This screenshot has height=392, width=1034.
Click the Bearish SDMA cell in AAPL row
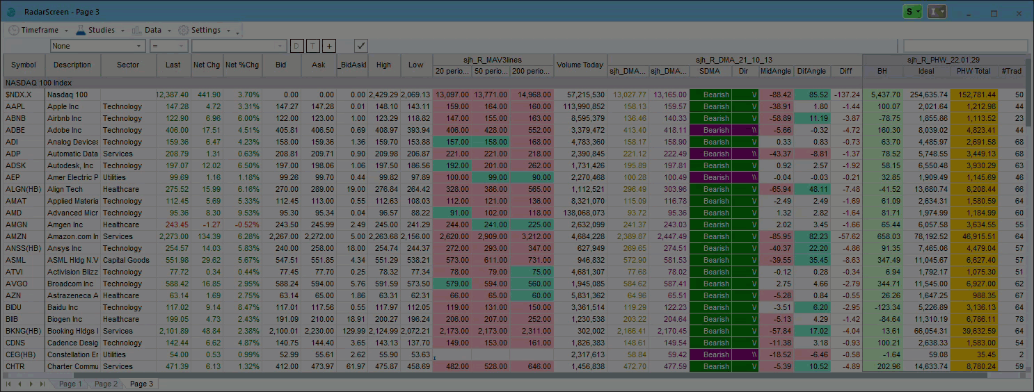click(710, 106)
